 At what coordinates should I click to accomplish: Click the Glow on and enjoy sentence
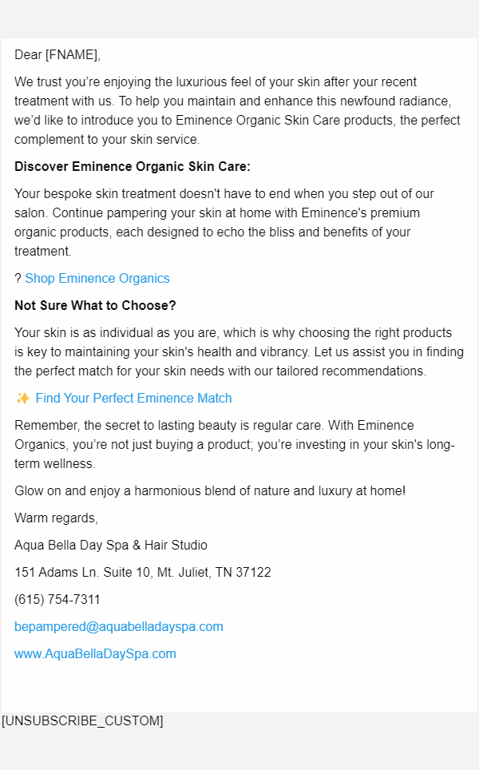pos(210,491)
